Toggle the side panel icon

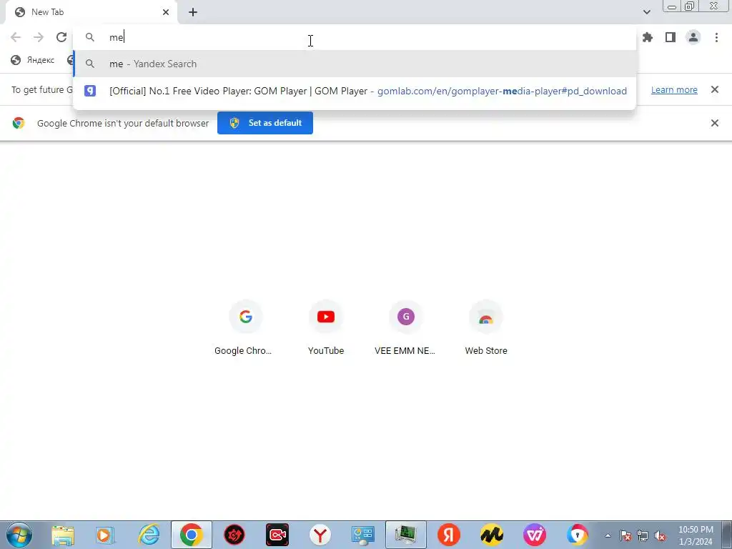[671, 37]
